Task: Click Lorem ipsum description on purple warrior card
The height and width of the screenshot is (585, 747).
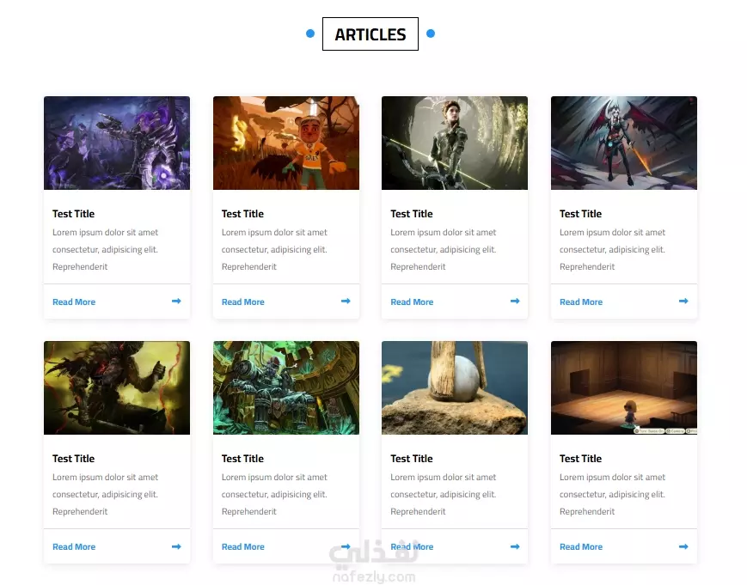Action: pos(105,249)
